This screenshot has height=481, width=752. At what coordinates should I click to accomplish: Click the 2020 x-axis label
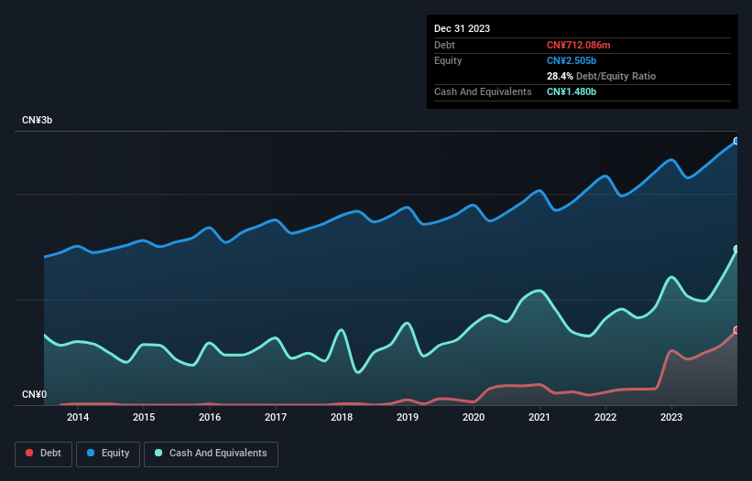[x=474, y=417]
